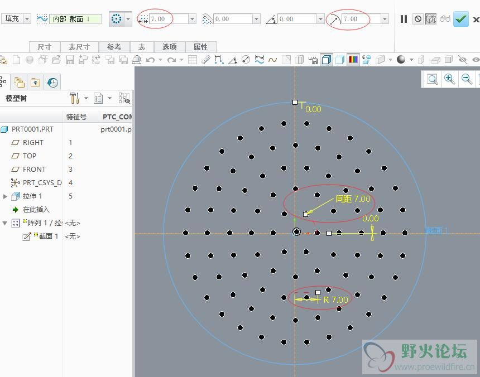This screenshot has width=480, height=377.
Task: Select the FRONT datum plane
Action: pyautogui.click(x=34, y=170)
